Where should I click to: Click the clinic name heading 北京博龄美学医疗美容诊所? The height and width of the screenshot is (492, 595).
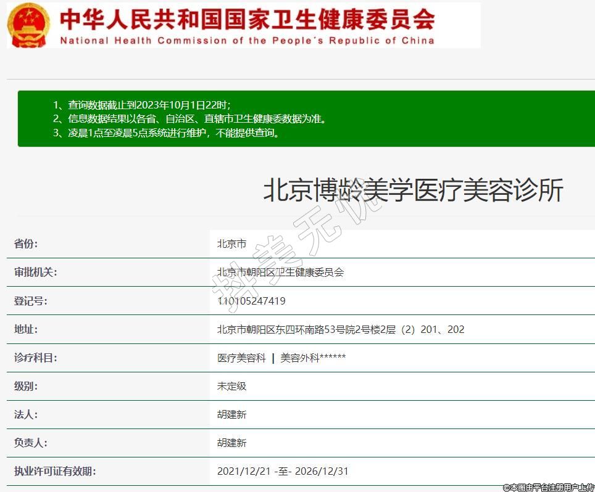click(413, 191)
